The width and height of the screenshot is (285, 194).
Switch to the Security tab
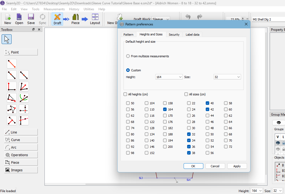(174, 34)
